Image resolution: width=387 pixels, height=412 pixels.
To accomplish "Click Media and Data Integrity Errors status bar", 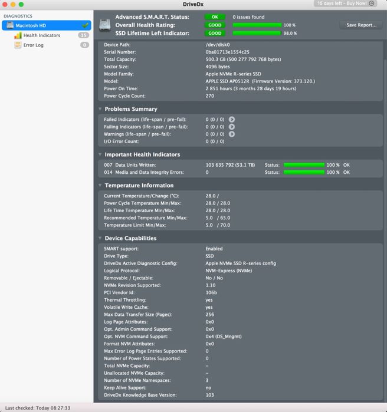I will (x=304, y=172).
